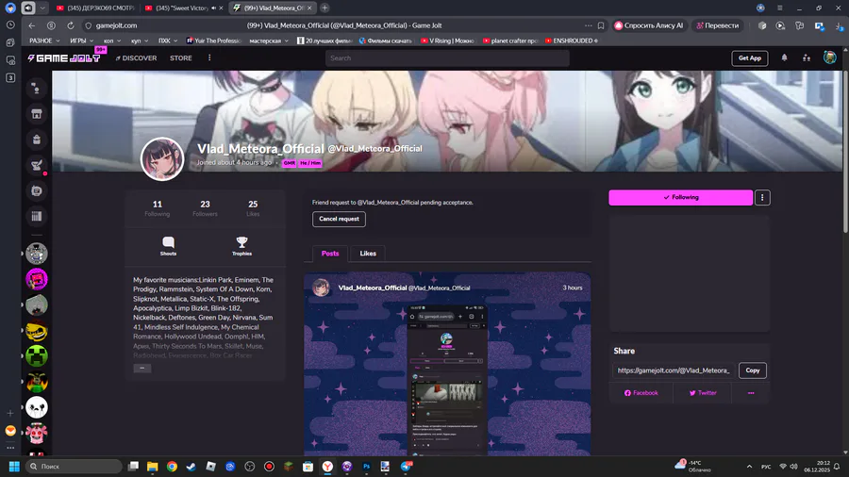Image resolution: width=849 pixels, height=477 pixels.
Task: Click the Спросить Алису AI button
Action: (x=649, y=25)
